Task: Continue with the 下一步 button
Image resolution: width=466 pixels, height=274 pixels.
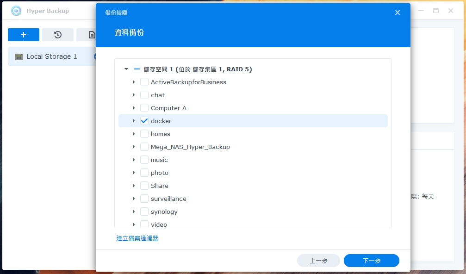Action: (372, 261)
